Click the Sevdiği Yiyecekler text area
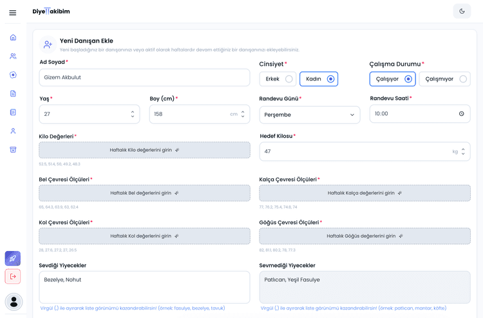The image size is (483, 318). pos(144,287)
